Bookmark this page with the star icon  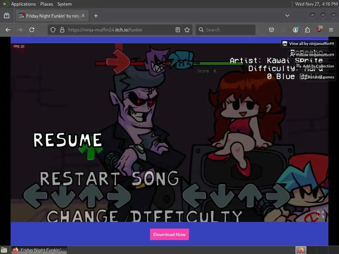pyautogui.click(x=187, y=30)
